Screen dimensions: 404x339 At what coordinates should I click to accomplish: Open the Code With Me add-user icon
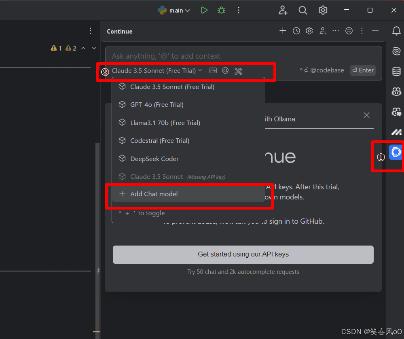point(283,10)
